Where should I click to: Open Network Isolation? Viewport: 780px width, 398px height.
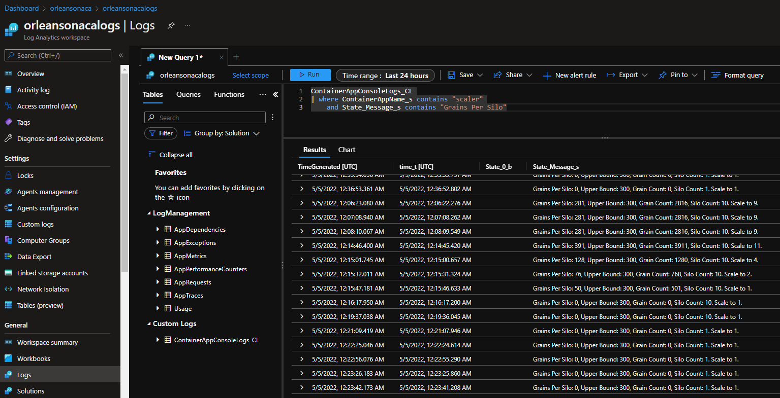point(43,289)
